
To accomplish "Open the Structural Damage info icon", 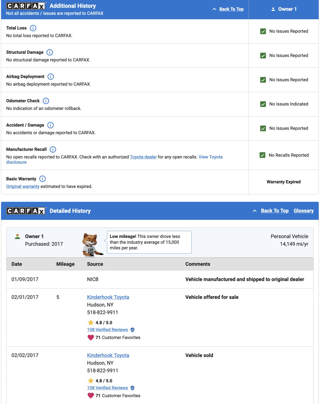I will click(x=50, y=52).
